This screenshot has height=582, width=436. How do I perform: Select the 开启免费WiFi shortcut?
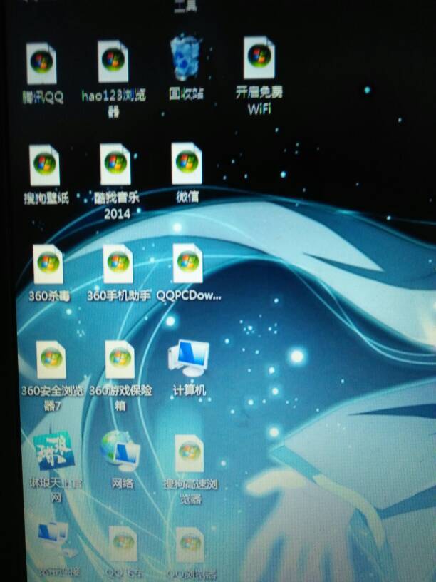point(259,60)
